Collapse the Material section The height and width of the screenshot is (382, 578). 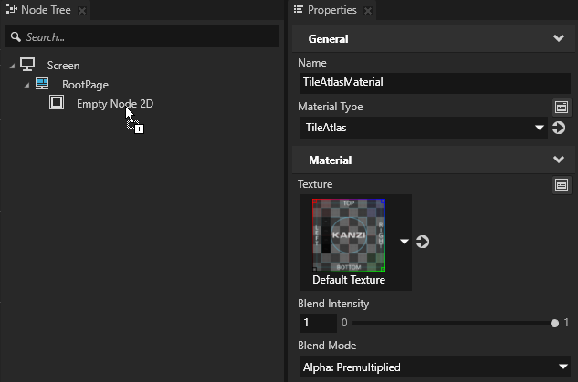[x=559, y=160]
